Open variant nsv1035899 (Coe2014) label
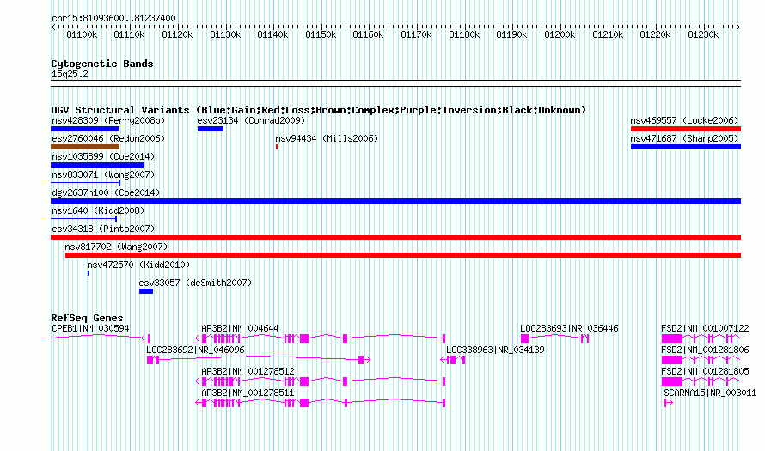765x451 pixels. pyautogui.click(x=103, y=156)
